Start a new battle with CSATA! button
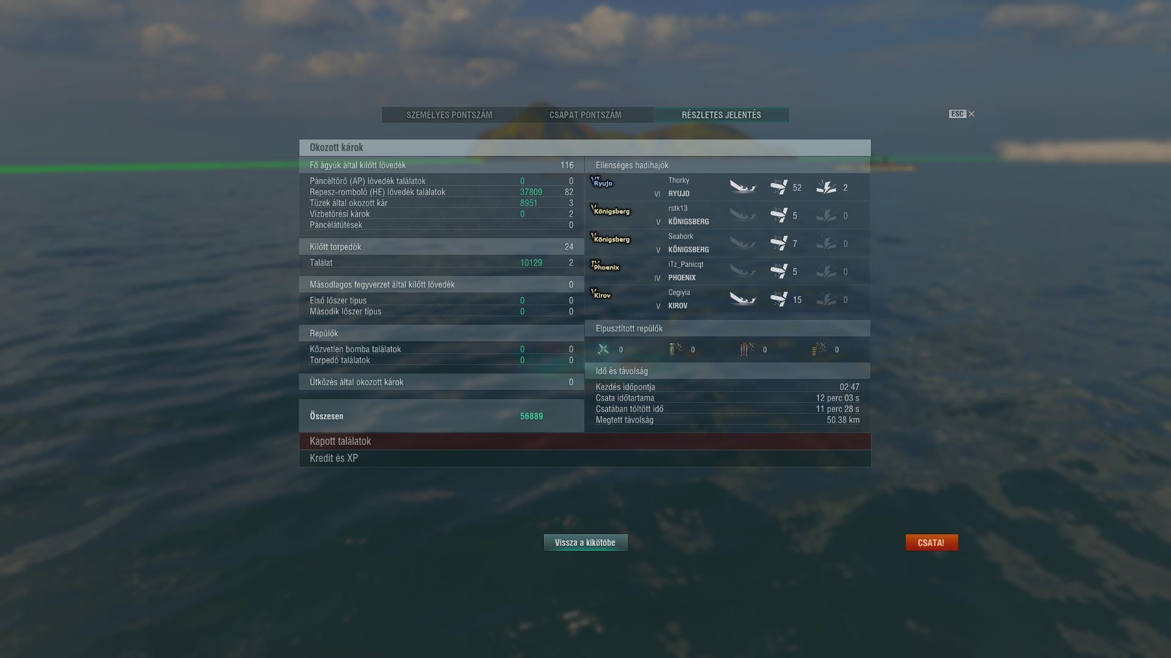Viewport: 1171px width, 658px height. pos(931,542)
